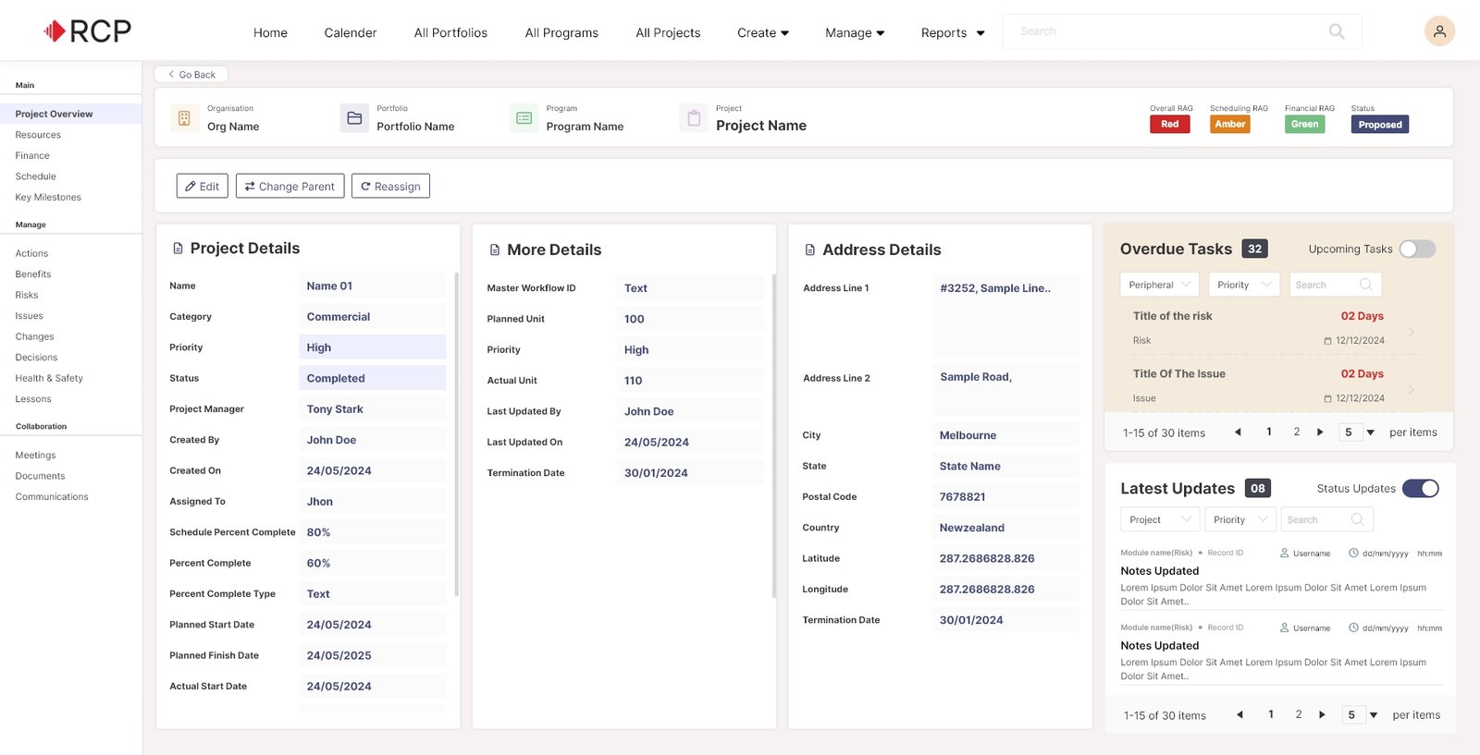The height and width of the screenshot is (755, 1480).
Task: Click the Go Back button
Action: coord(191,74)
